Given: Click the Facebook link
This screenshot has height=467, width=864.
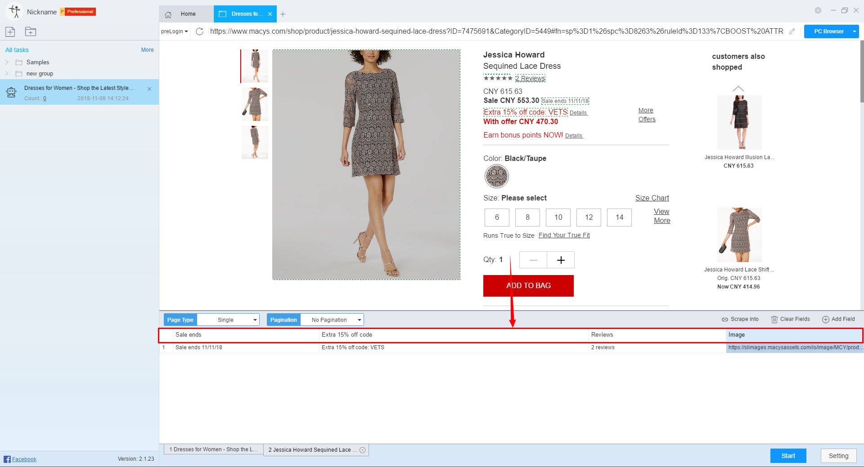Looking at the screenshot, I should 24,459.
